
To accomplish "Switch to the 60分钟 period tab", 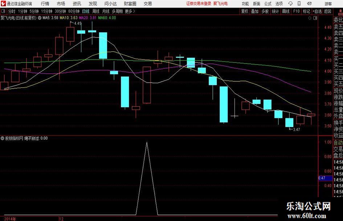I will click(x=74, y=11).
